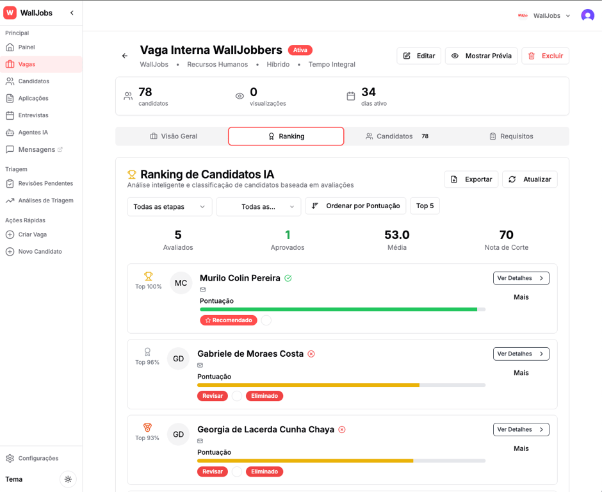Select the Candidatos sidebar icon

pos(16,81)
